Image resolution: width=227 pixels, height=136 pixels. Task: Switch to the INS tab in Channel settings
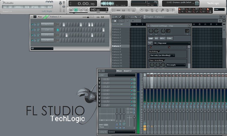click(x=156, y=38)
